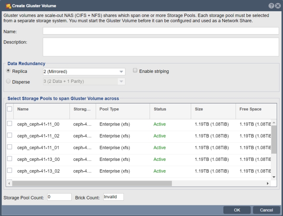The image size is (283, 216).
Task: Open the 3 (2 Data + 1 Parity) dropdown
Action: tap(84, 81)
